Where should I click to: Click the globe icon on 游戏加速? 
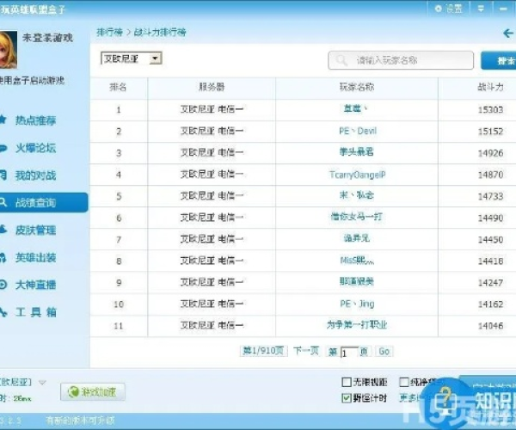coord(73,392)
